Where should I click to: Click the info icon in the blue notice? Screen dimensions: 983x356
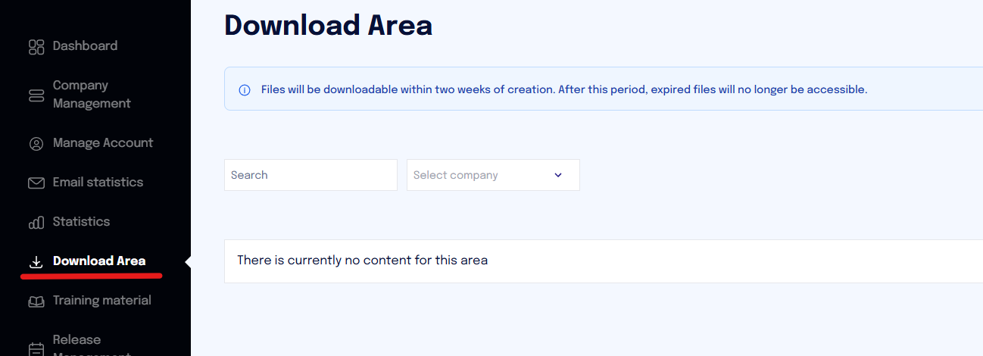(245, 90)
